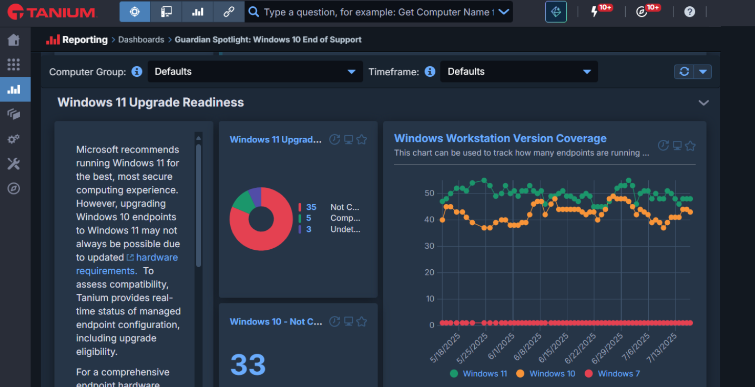Click the text panel scroll up arrow
Viewport: 755px width, 387px height.
pos(198,138)
